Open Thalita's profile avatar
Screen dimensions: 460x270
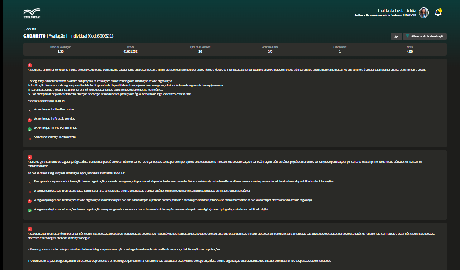tap(424, 13)
